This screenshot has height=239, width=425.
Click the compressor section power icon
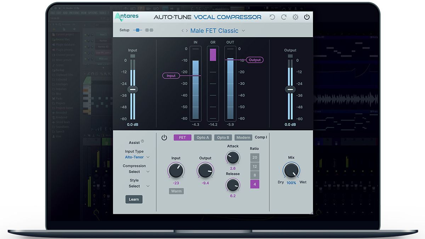[164, 137]
